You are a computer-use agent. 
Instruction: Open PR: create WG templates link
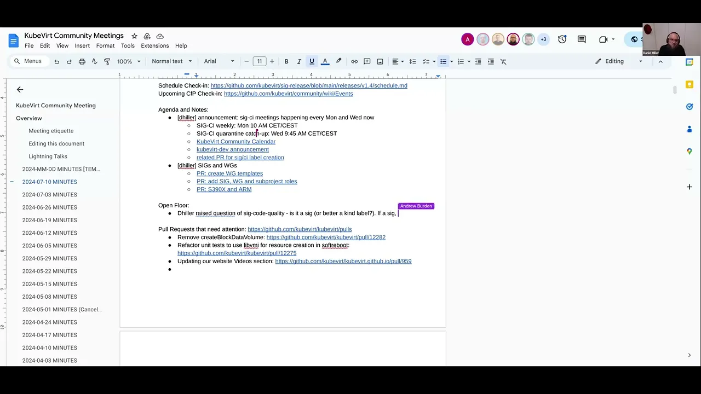click(x=229, y=173)
